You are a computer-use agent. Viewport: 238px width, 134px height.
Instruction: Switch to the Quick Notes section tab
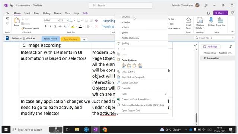click(51, 39)
